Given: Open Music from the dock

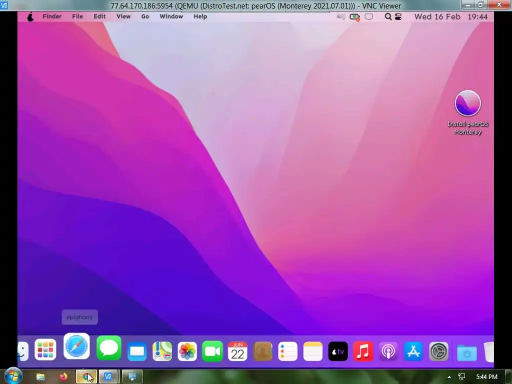Looking at the screenshot, I should (x=363, y=351).
